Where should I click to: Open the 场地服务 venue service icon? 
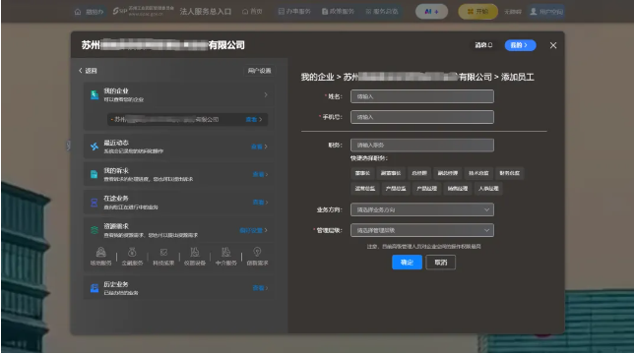100,253
